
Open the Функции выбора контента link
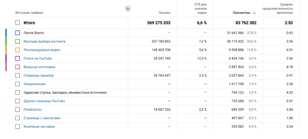(x=44, y=42)
